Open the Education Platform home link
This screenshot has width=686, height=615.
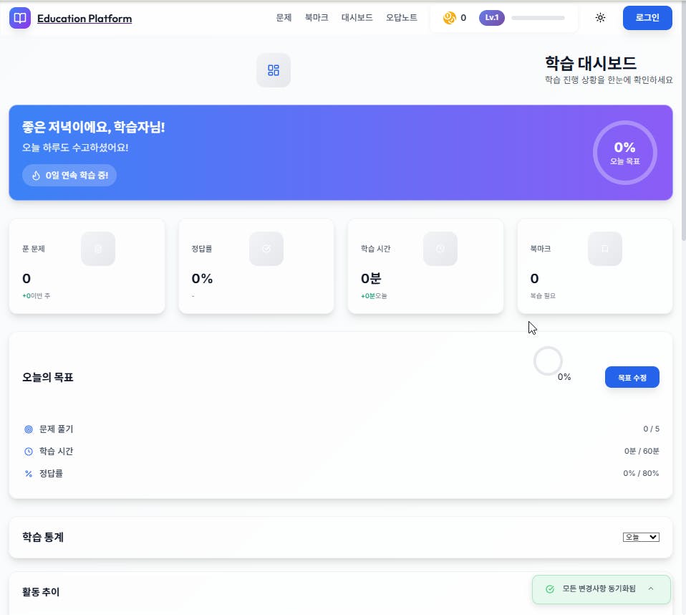coord(84,19)
